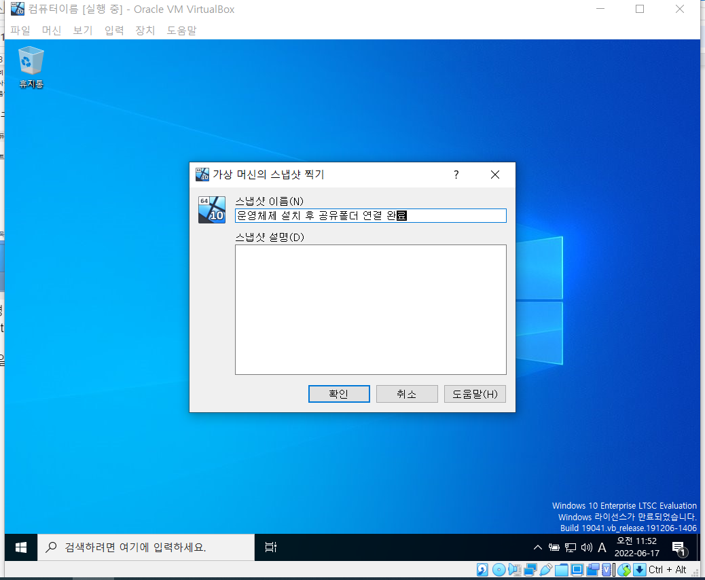Click the volume speaker tray icon
This screenshot has width=705, height=580.
586,547
